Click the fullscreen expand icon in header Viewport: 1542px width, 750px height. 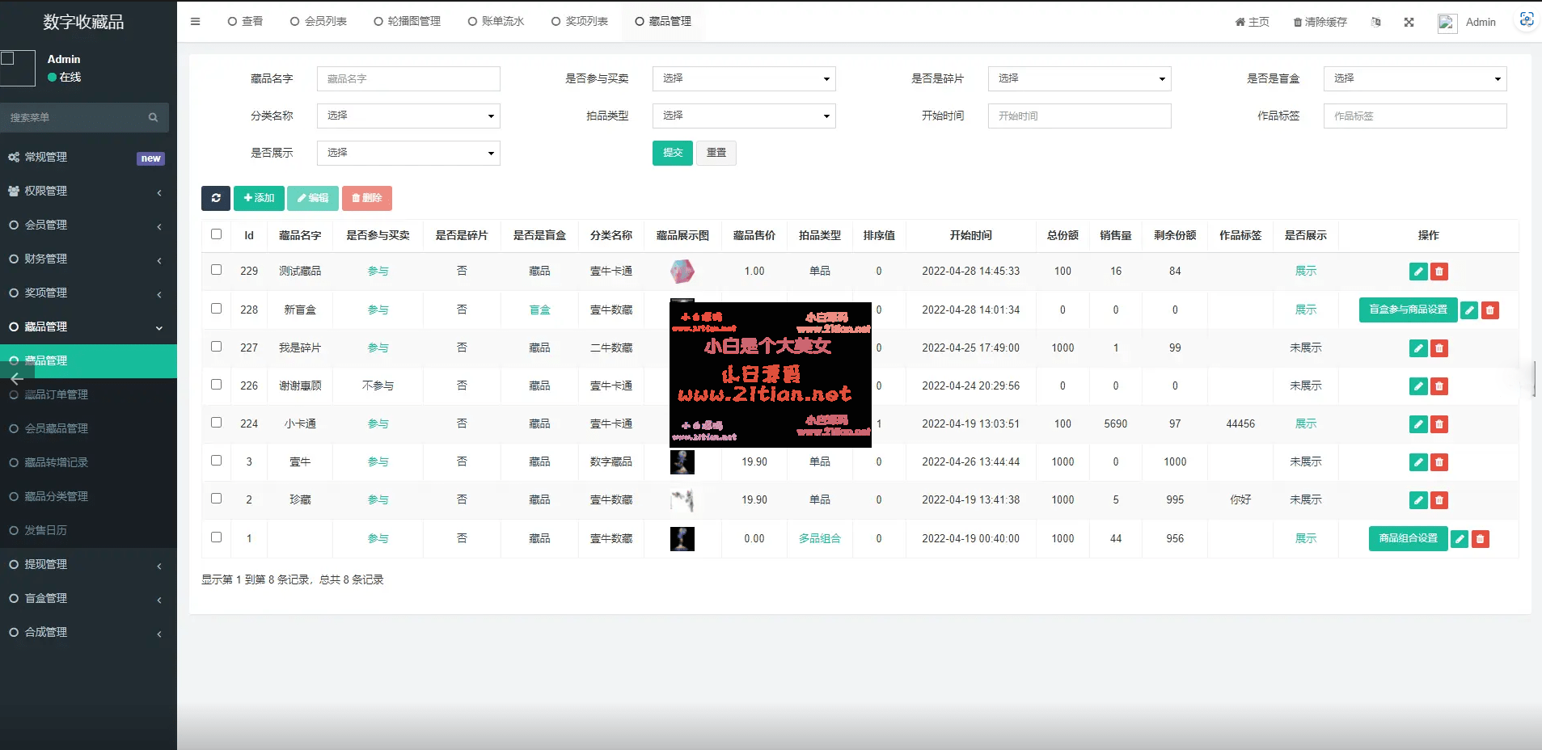click(x=1409, y=22)
